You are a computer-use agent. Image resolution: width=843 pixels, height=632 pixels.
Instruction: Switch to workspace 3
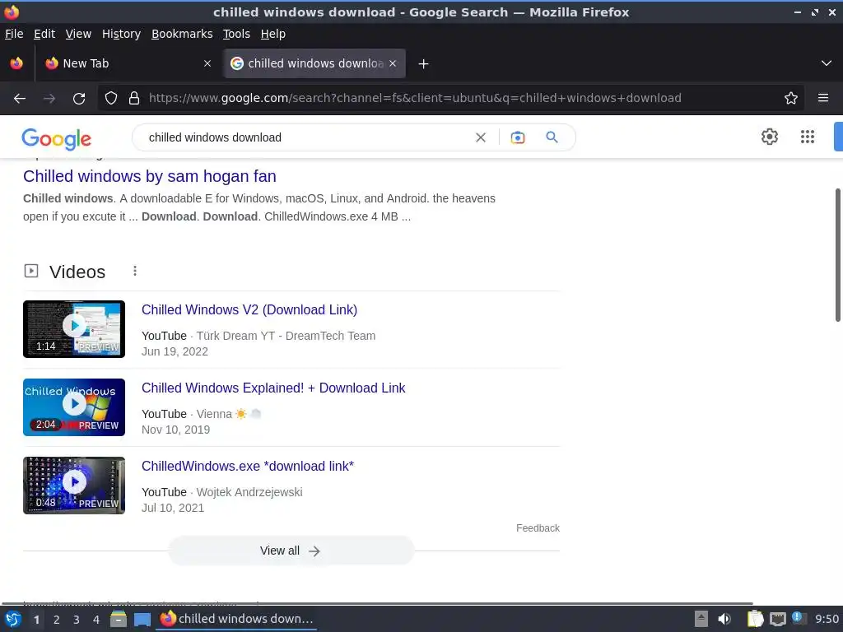coord(77,620)
